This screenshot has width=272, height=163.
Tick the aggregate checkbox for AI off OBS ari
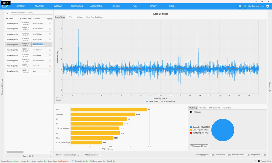(50, 34)
